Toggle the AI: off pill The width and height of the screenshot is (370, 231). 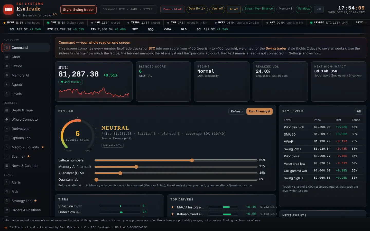[x=234, y=9]
